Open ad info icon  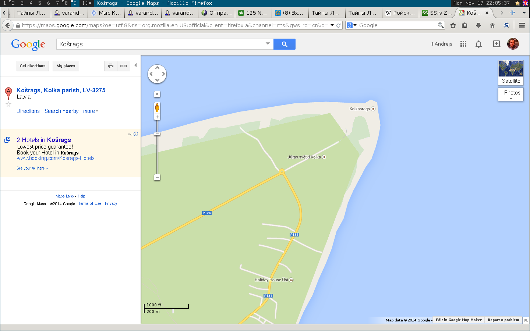136,134
